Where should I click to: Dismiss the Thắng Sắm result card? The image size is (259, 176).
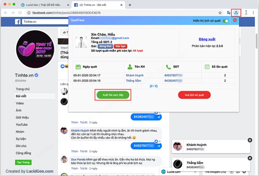pos(250,158)
